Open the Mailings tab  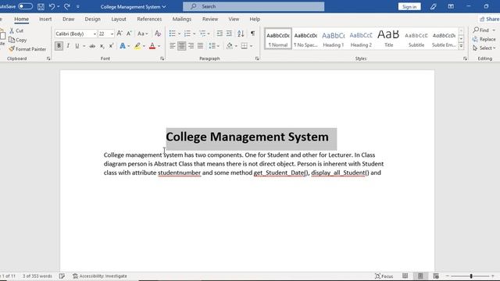click(182, 19)
